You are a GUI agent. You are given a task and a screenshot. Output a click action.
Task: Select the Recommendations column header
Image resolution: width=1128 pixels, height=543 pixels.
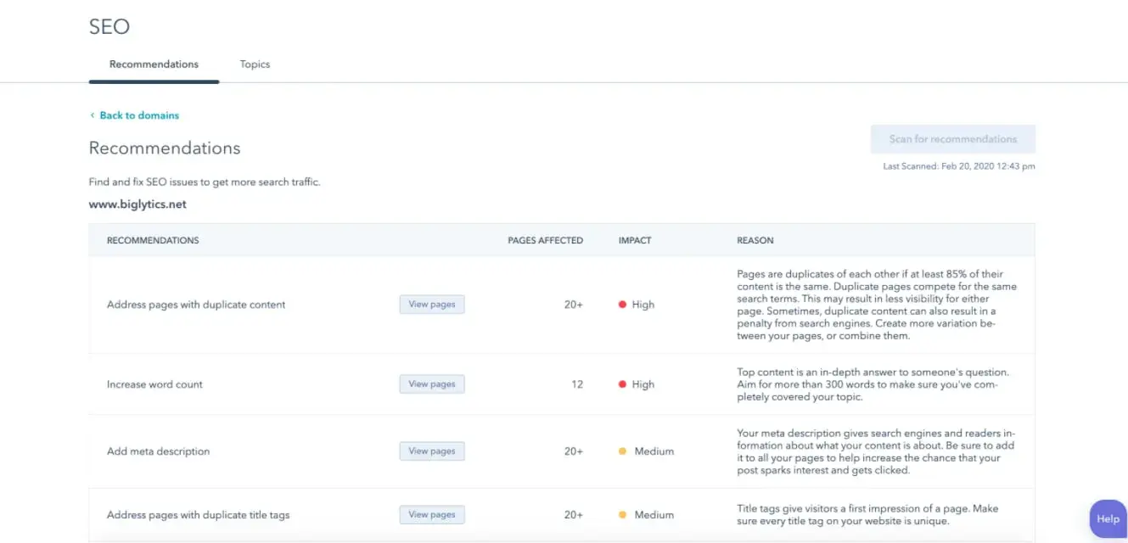pyautogui.click(x=153, y=241)
